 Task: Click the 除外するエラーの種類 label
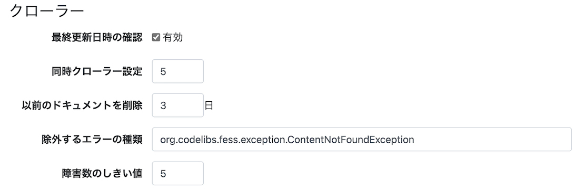tap(92, 139)
